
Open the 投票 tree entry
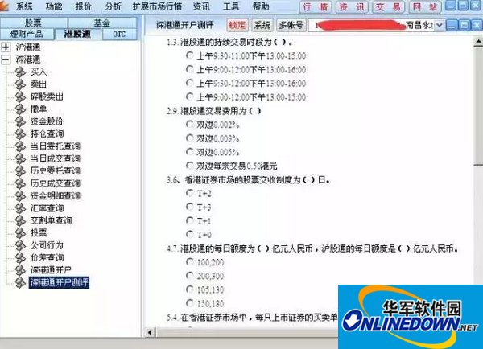pos(38,233)
